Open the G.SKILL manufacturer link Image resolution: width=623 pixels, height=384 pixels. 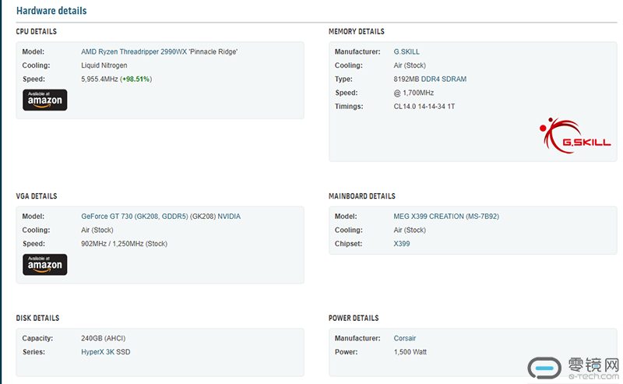coord(407,51)
